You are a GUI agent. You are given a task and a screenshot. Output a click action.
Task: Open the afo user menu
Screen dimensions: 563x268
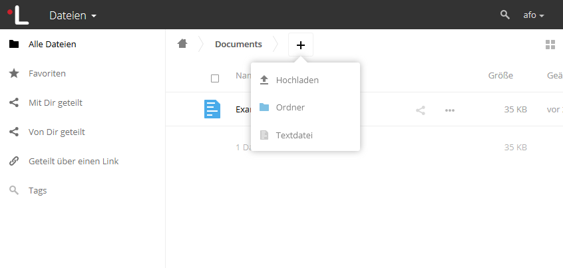click(x=534, y=15)
